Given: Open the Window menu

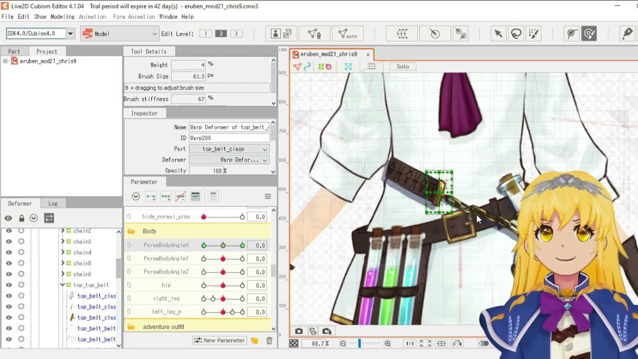Looking at the screenshot, I should pos(168,16).
